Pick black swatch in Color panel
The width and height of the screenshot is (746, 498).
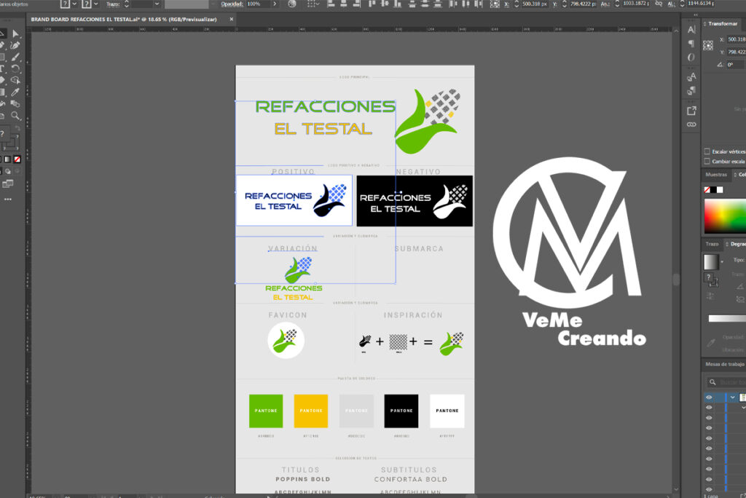pyautogui.click(x=713, y=190)
